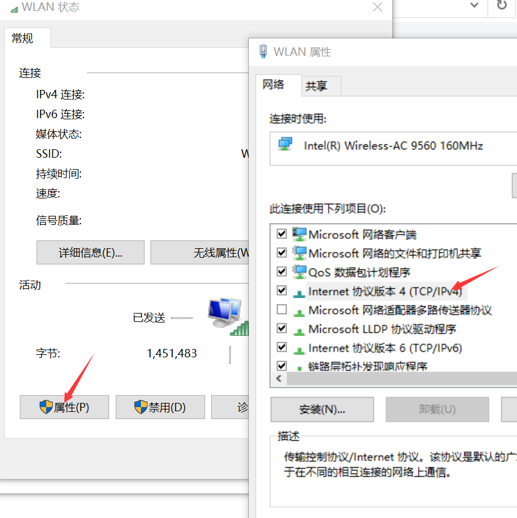This screenshot has width=517, height=518.
Task: Click the list's left scroll arrow
Action: pyautogui.click(x=279, y=378)
